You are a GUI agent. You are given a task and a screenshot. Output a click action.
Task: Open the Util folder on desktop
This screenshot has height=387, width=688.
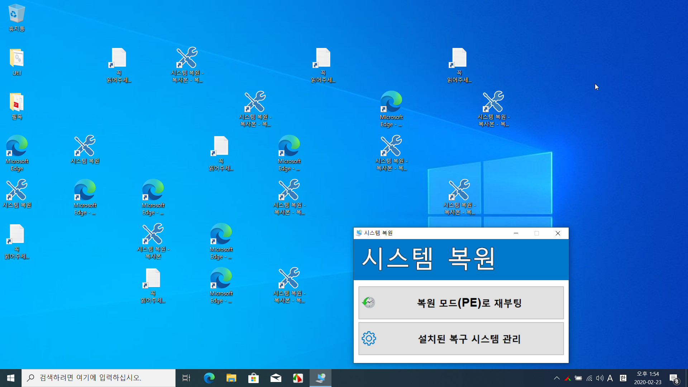click(16, 62)
